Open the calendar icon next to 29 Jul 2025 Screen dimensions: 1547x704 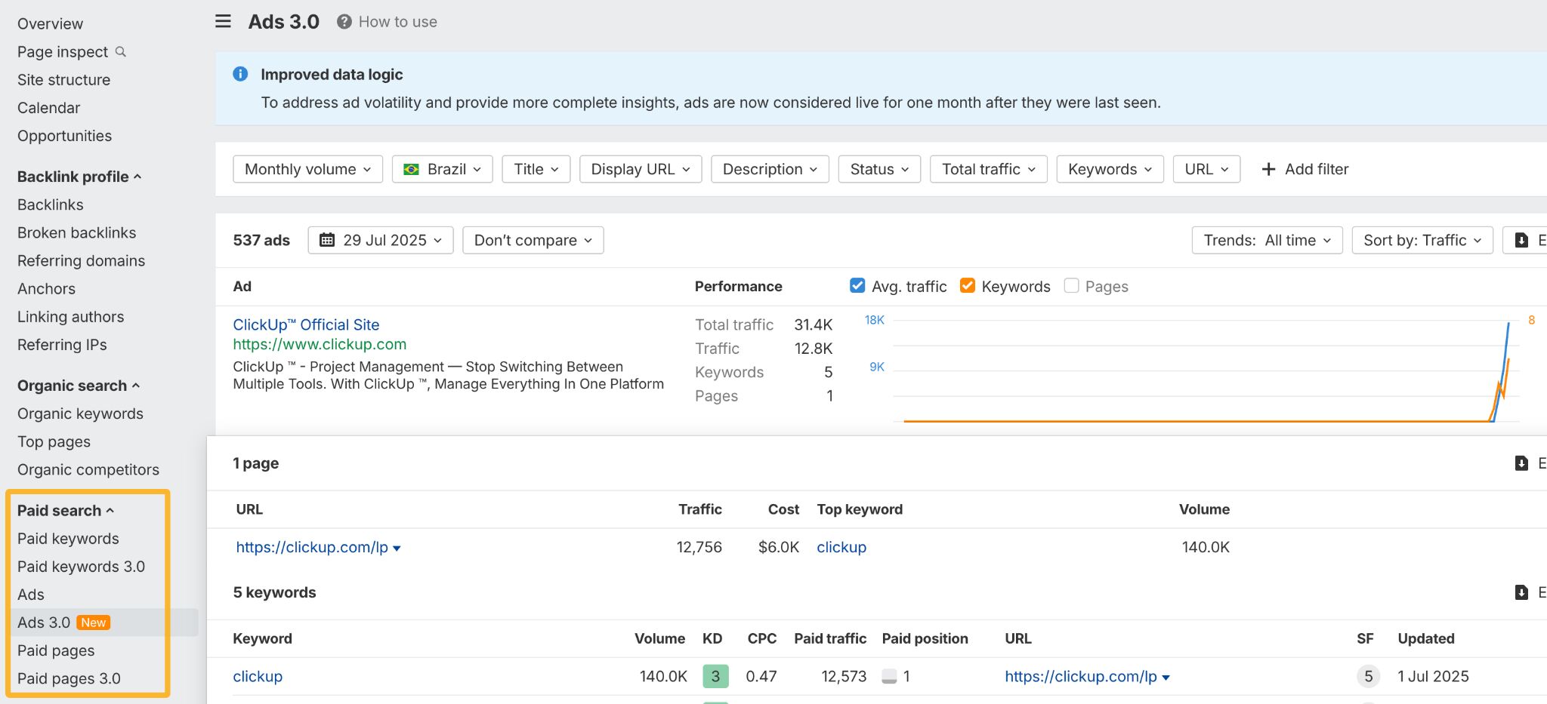point(327,240)
